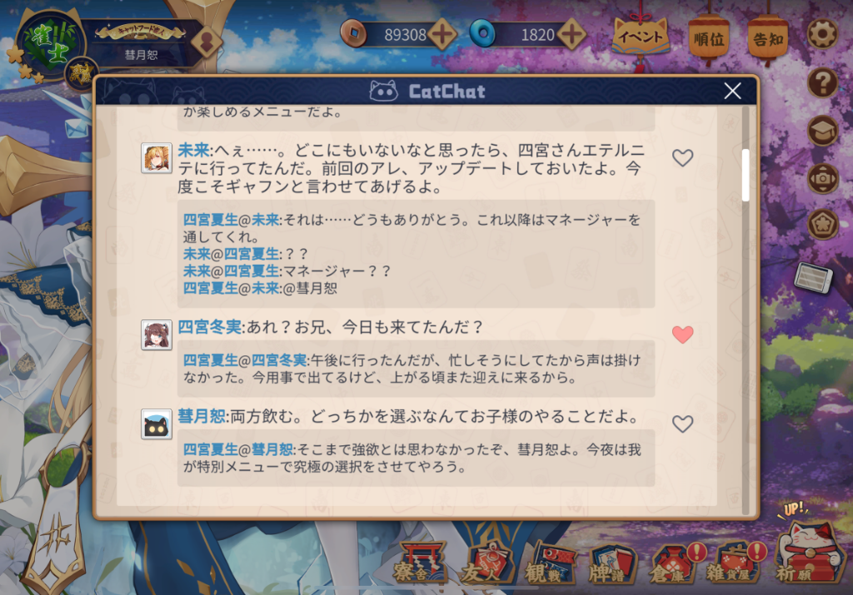Open the イベント event lantern
Image resolution: width=853 pixels, height=595 pixels.
click(x=641, y=37)
